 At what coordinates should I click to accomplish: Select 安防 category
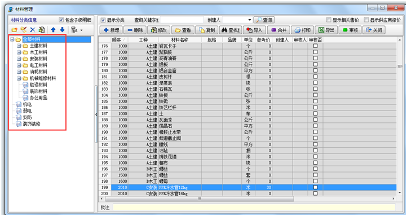[27, 117]
